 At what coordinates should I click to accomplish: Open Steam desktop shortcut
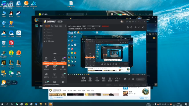[x=19, y=14]
